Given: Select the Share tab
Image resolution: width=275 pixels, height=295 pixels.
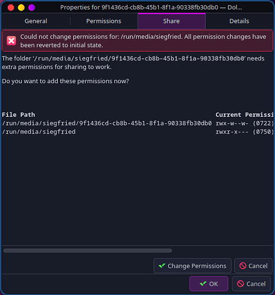Looking at the screenshot, I should tap(172, 21).
